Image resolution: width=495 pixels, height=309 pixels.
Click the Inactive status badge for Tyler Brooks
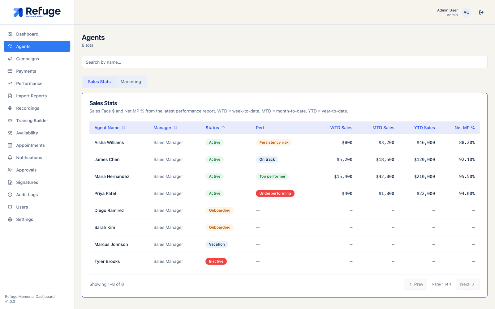point(216,261)
